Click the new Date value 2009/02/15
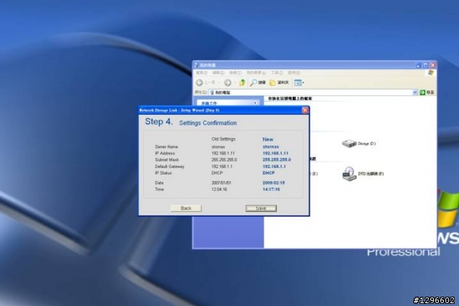 [274, 182]
